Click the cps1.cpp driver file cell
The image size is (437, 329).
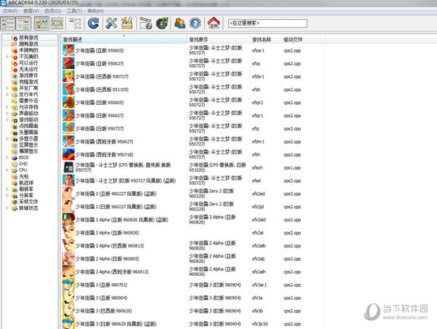[x=292, y=167]
